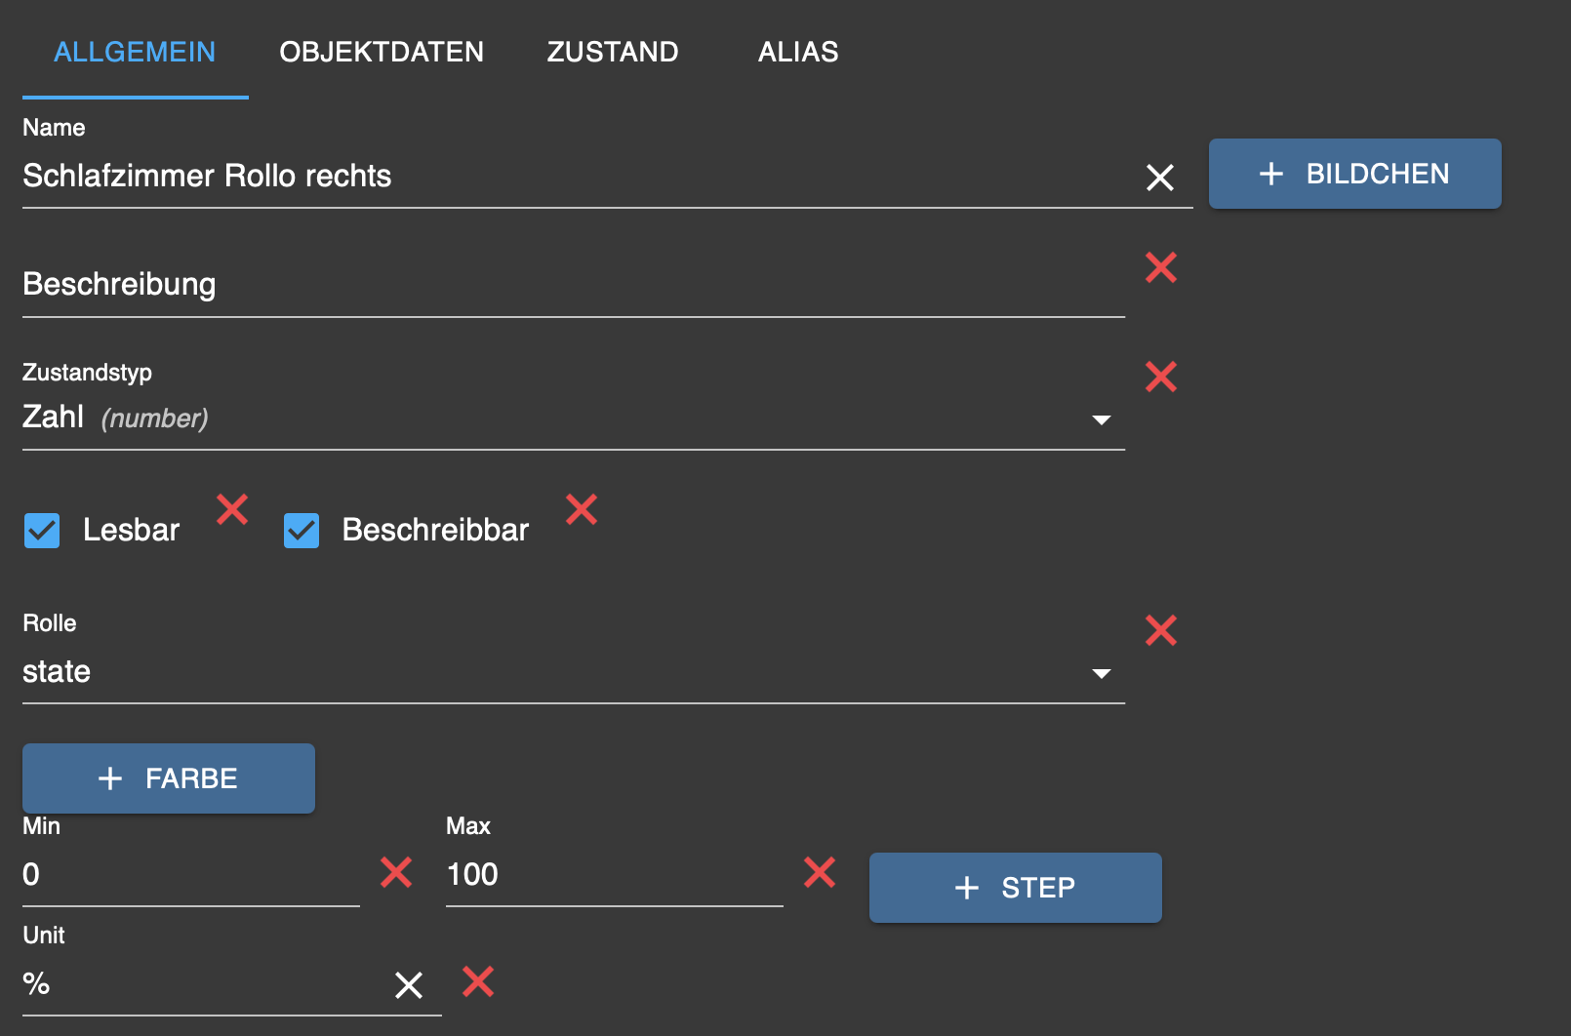Delete Zustandstyp attribute using red X
1571x1036 pixels.
(x=1160, y=377)
